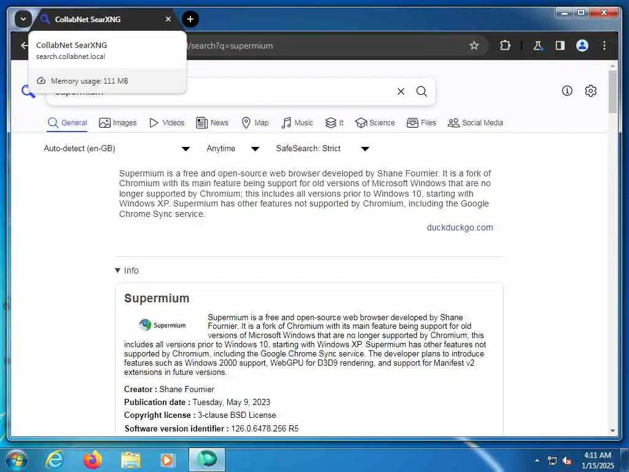
Task: Click the Supermium taskbar button
Action: pos(206,460)
